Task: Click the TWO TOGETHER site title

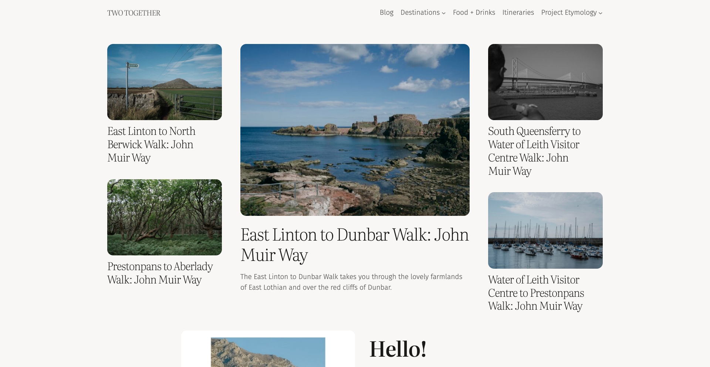Action: [133, 13]
